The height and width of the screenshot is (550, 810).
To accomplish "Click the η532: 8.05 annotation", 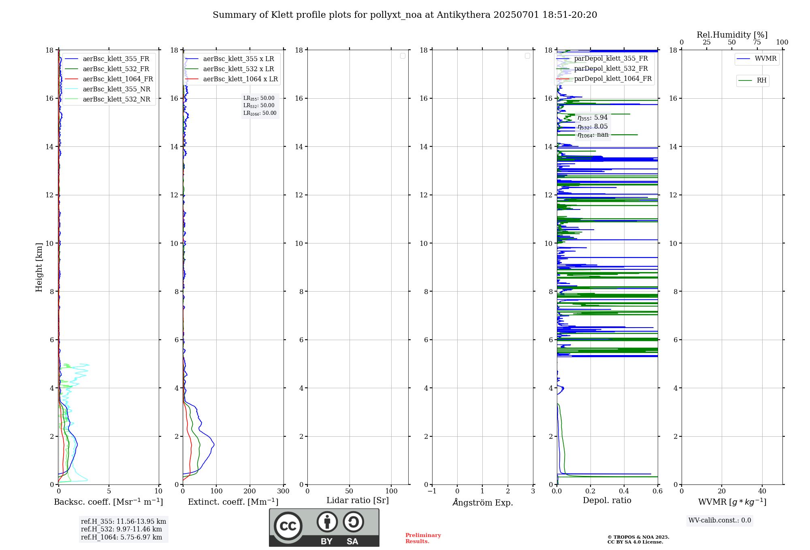I will 593,127.
